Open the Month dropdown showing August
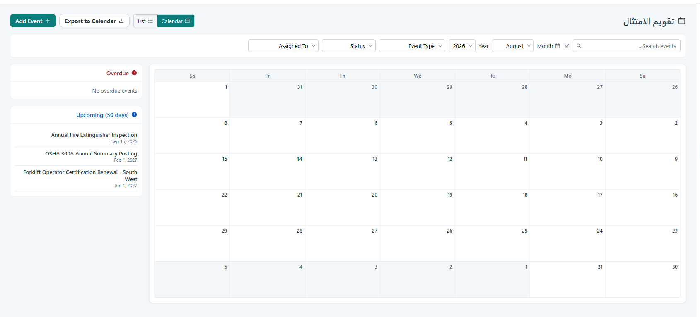Image resolution: width=700 pixels, height=317 pixels. [513, 46]
